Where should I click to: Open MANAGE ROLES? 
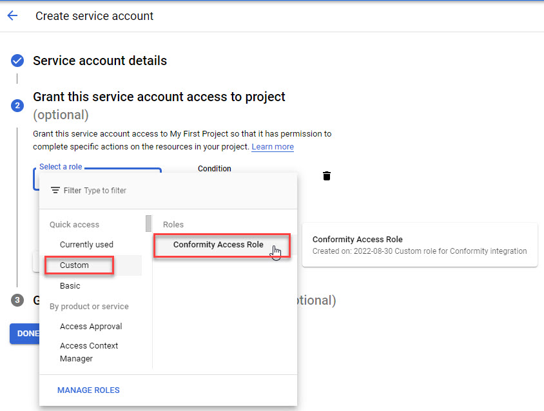click(x=88, y=390)
